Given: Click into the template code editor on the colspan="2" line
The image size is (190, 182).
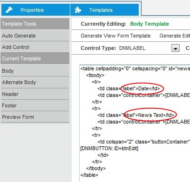Looking at the screenshot, I should [x=143, y=142].
